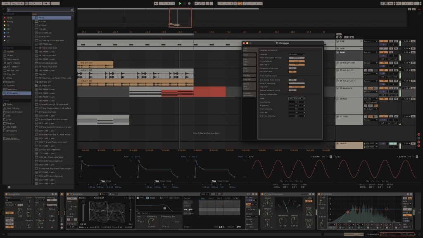Click the Restore button for warnings
The image size is (423, 238).
pyautogui.click(x=296, y=57)
